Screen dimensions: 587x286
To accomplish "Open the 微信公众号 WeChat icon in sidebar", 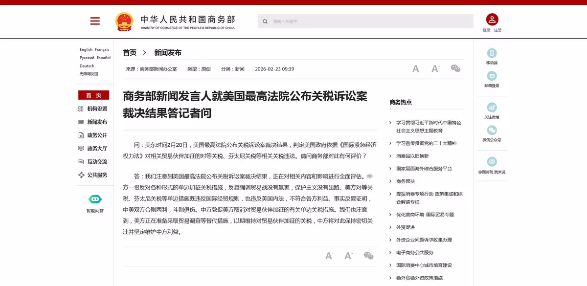I will click(492, 130).
